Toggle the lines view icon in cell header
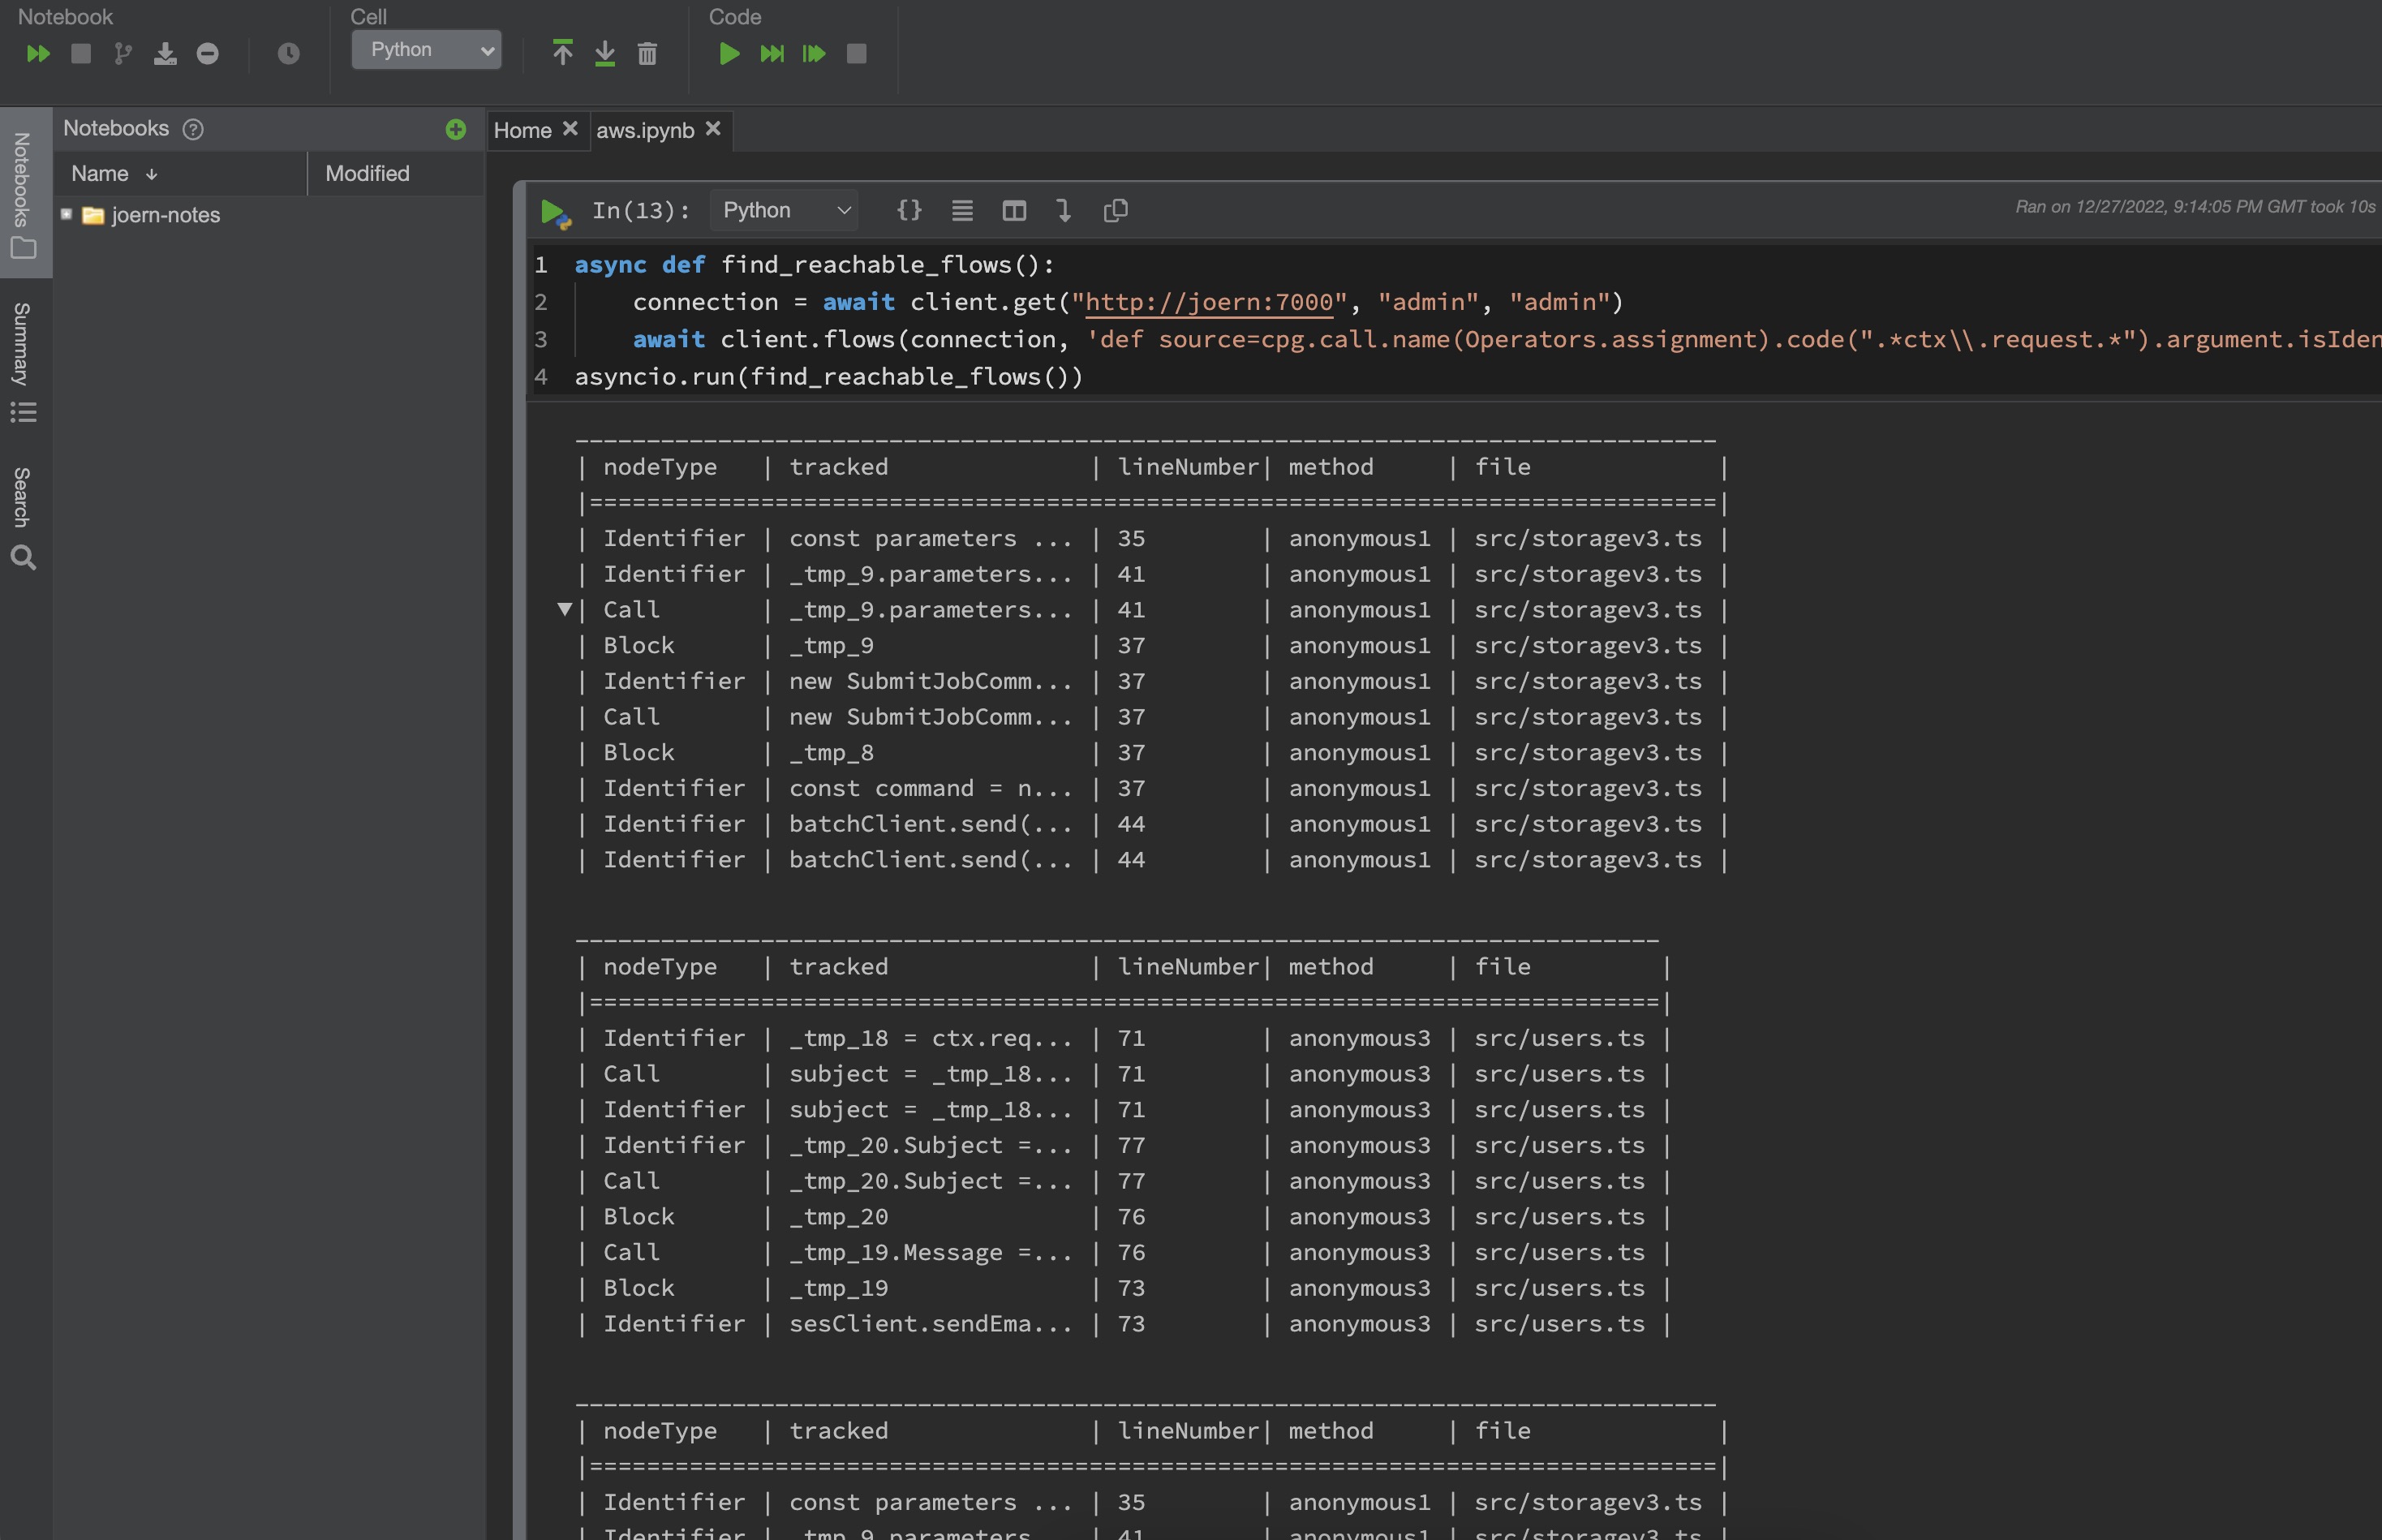The height and width of the screenshot is (1540, 2382). pyautogui.click(x=961, y=210)
